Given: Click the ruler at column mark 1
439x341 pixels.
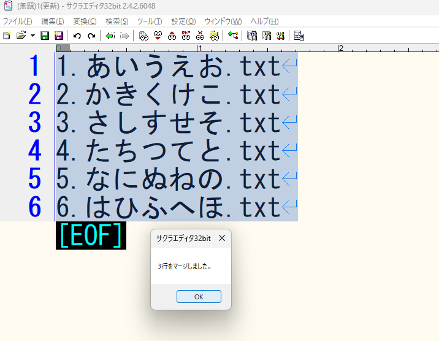Looking at the screenshot, I should tap(200, 48).
